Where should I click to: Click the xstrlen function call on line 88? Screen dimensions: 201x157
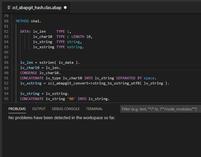tap(48, 62)
